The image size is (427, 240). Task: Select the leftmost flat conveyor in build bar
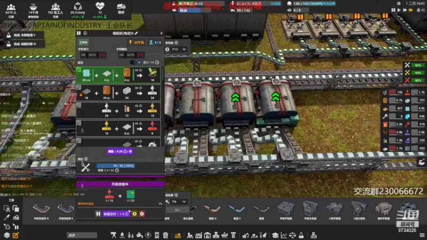pyautogui.click(x=41, y=211)
